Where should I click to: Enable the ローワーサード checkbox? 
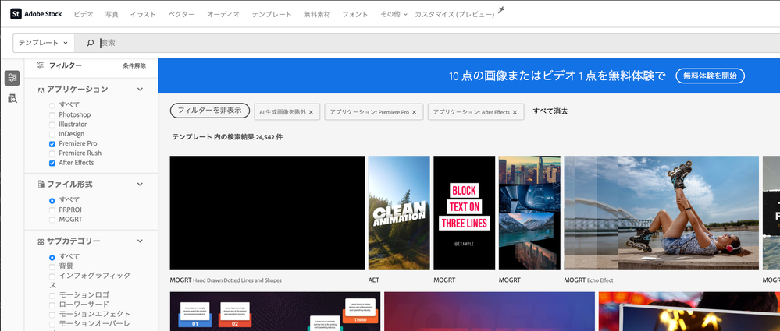[x=52, y=305]
